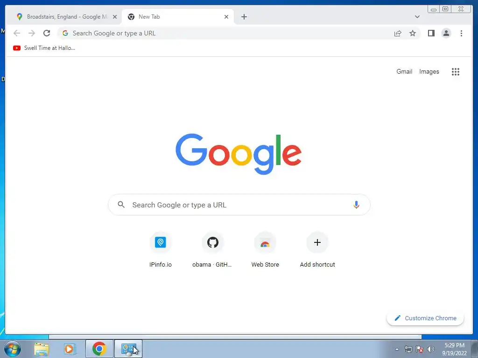Open Action Center flag icon
The width and height of the screenshot is (478, 358).
420,349
